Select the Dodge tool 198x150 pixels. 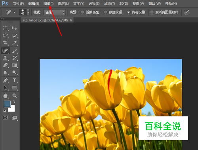point(15,72)
